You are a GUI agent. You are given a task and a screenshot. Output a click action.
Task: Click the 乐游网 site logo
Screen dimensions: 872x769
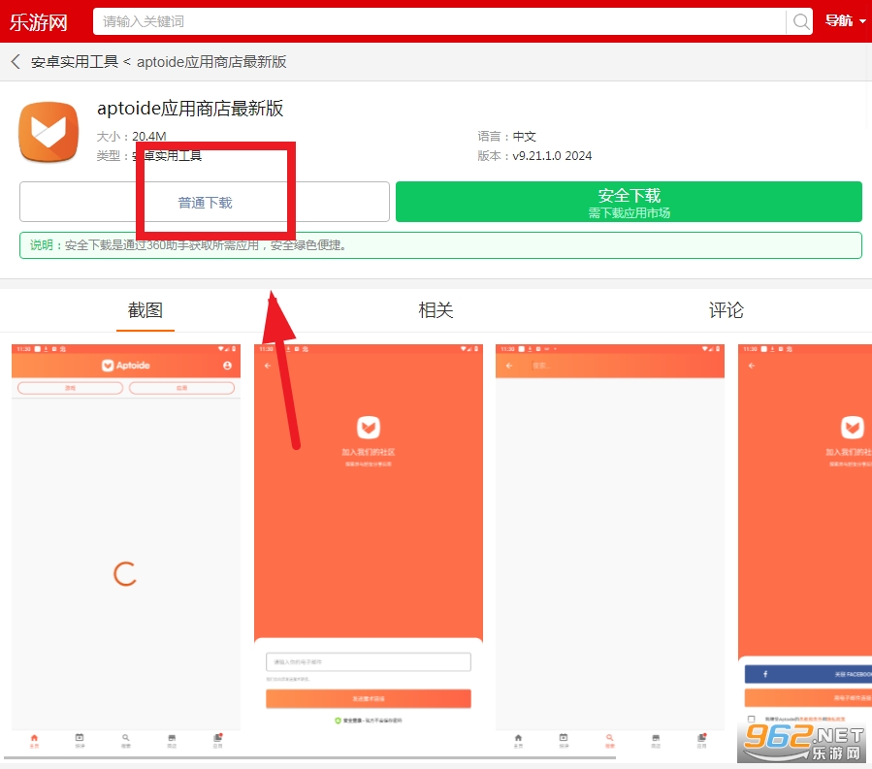tap(39, 22)
